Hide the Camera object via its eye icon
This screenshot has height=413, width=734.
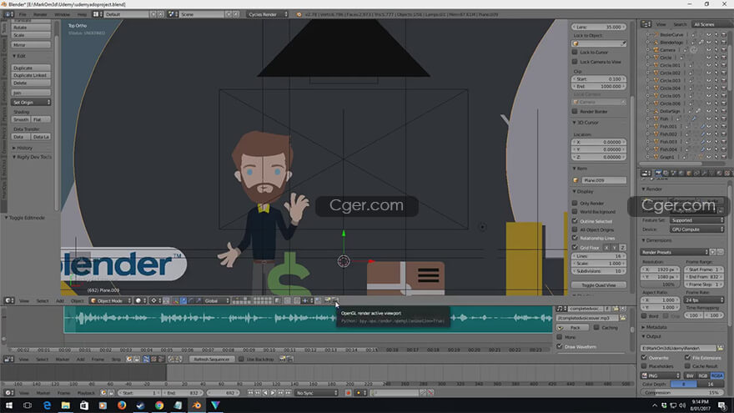coord(709,49)
